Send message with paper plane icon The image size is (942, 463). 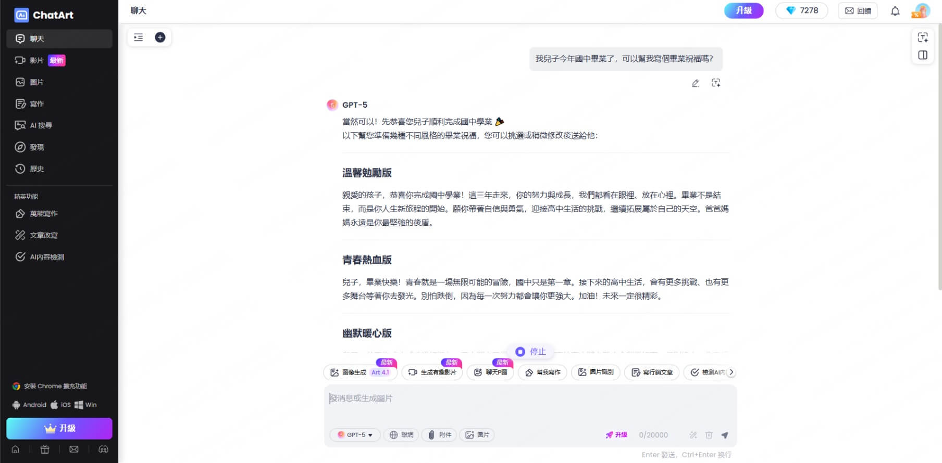[x=725, y=435]
